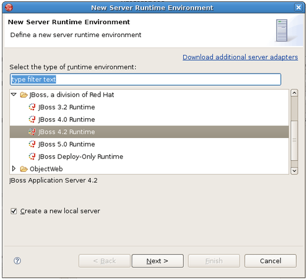Click the JBoss Application Server 4.2 description
The height and width of the screenshot is (279, 307).
pyautogui.click(x=53, y=181)
